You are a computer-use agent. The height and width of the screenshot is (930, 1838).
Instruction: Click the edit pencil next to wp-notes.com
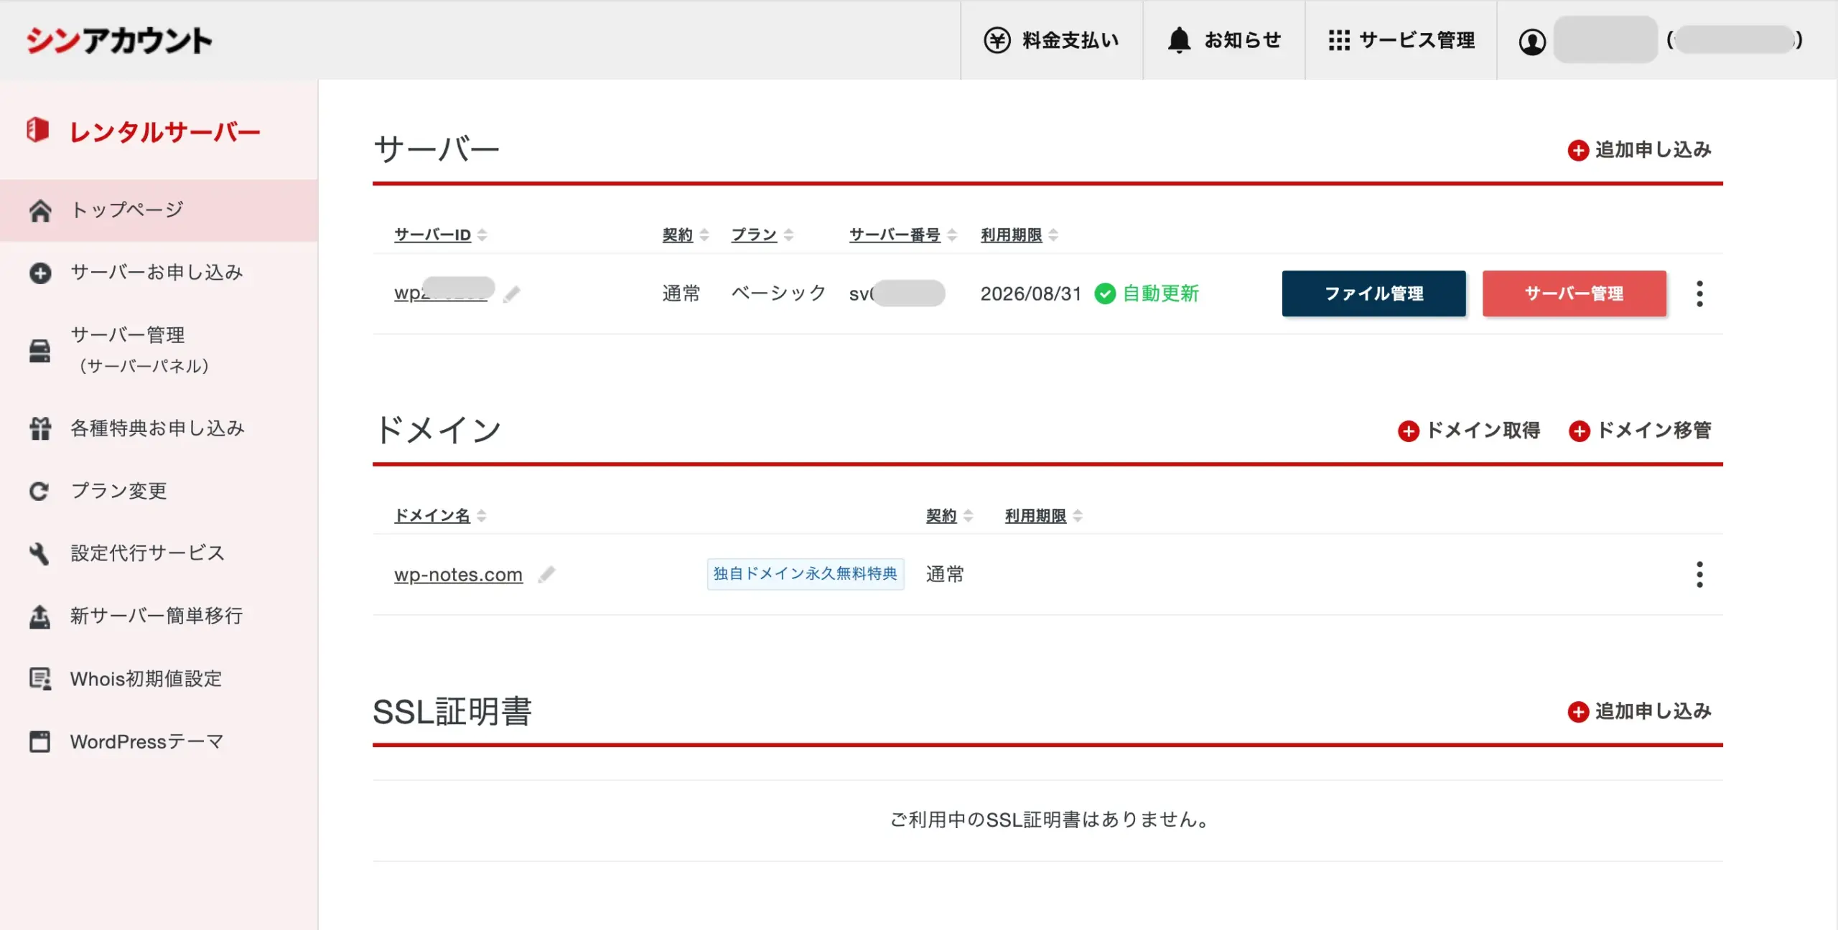click(547, 574)
